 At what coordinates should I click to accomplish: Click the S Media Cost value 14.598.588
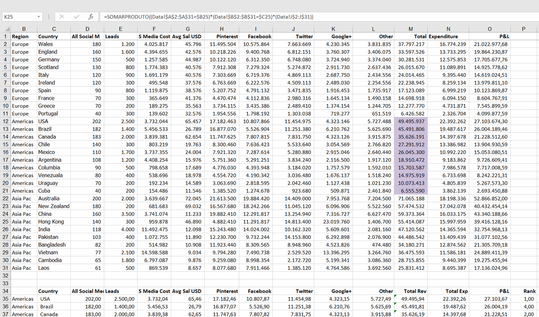pyautogui.click(x=155, y=253)
